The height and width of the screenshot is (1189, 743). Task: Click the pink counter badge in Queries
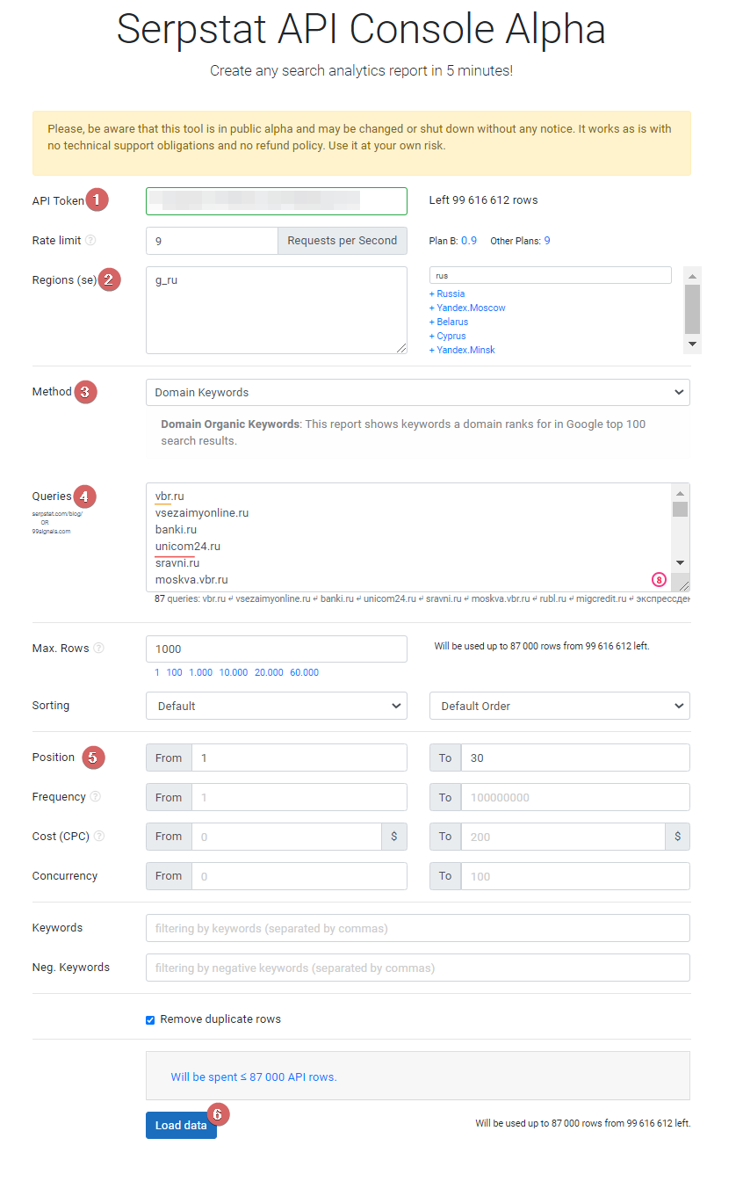(660, 580)
